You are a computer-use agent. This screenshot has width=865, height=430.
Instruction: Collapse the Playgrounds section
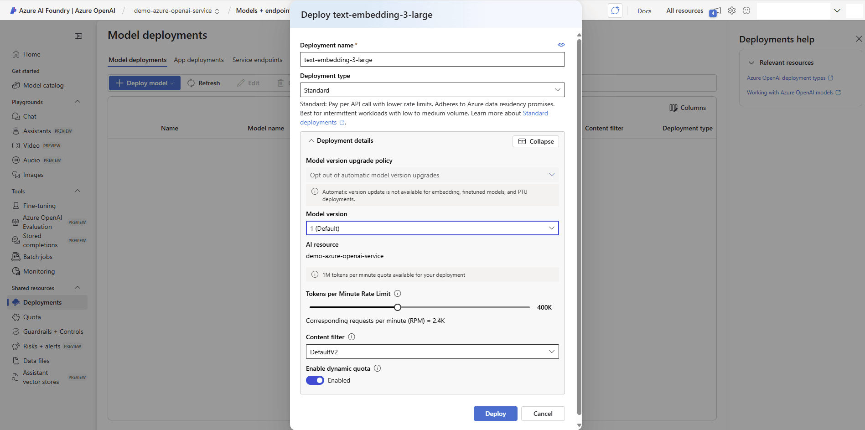(78, 101)
